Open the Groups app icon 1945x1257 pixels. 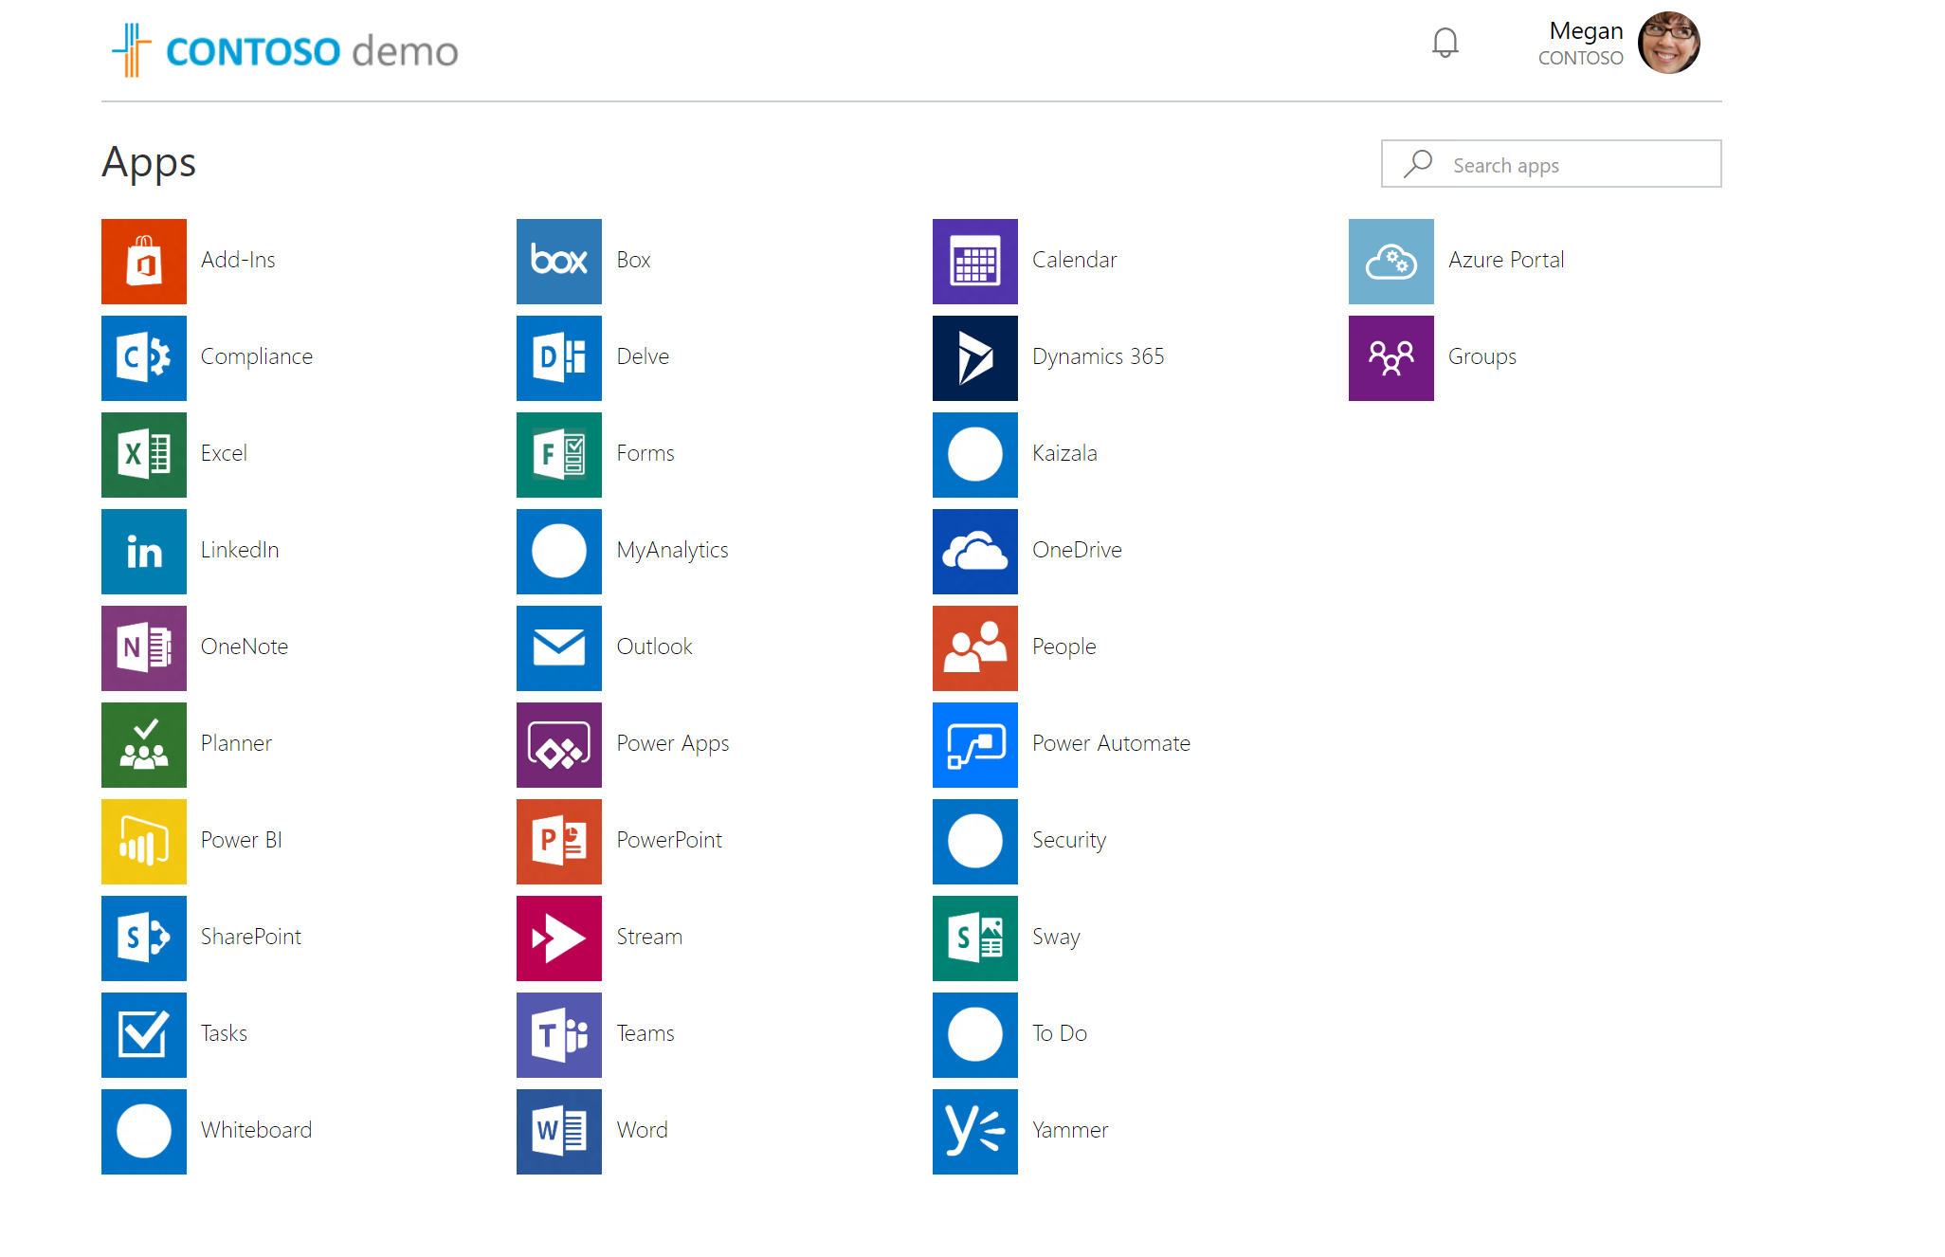point(1391,358)
